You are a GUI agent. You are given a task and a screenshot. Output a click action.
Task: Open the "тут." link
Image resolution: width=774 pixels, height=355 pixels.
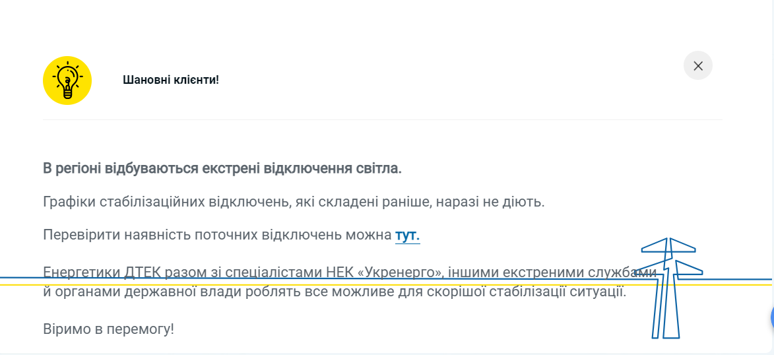click(407, 235)
